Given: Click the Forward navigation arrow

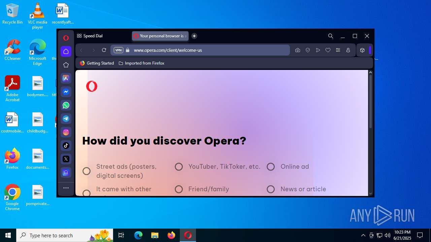Looking at the screenshot, I should (x=93, y=50).
